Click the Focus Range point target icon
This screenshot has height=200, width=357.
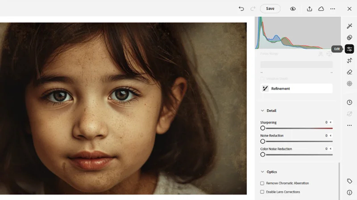[x=329, y=54]
